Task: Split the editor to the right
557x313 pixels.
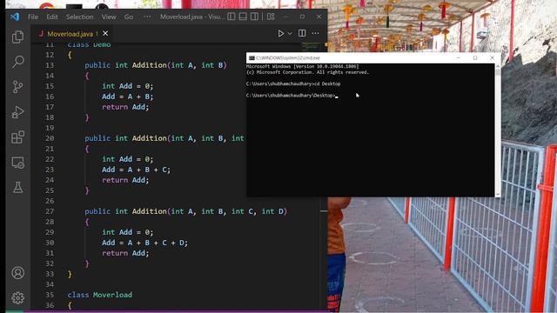Action: 302,33
